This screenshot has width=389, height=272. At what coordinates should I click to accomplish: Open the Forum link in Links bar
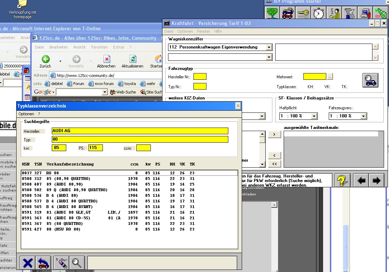coord(75,84)
